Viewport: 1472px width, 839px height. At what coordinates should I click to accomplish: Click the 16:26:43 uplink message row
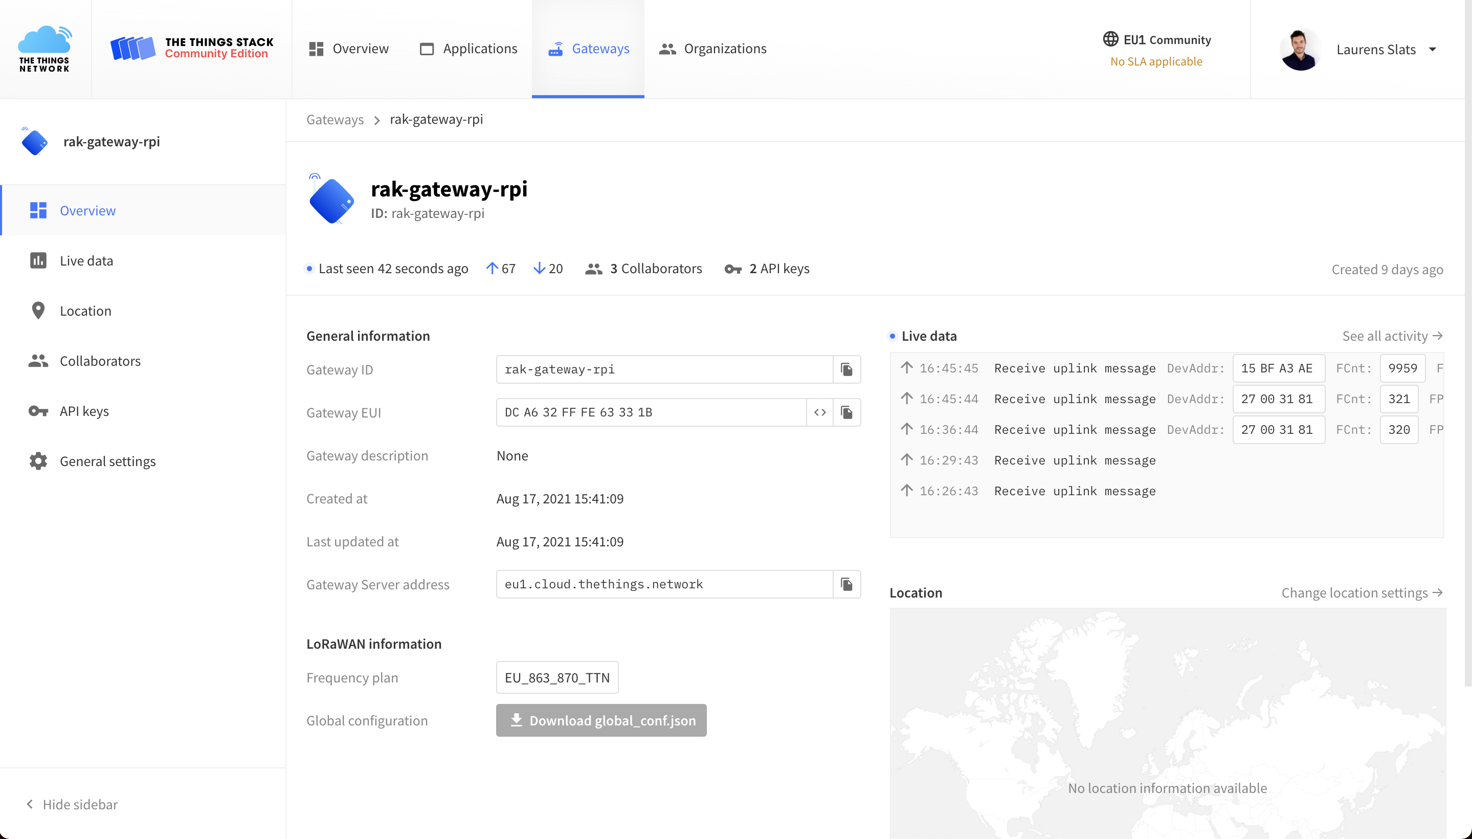click(1167, 491)
